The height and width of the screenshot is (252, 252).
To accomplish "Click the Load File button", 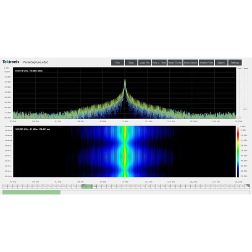I will click(x=144, y=63).
